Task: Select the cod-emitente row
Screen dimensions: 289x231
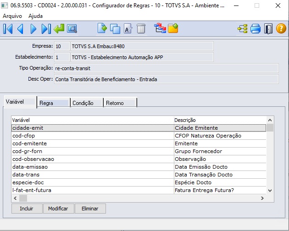Action: click(x=139, y=143)
